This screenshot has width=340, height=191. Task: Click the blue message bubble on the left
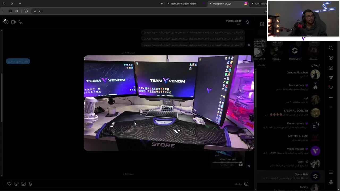pos(18,62)
